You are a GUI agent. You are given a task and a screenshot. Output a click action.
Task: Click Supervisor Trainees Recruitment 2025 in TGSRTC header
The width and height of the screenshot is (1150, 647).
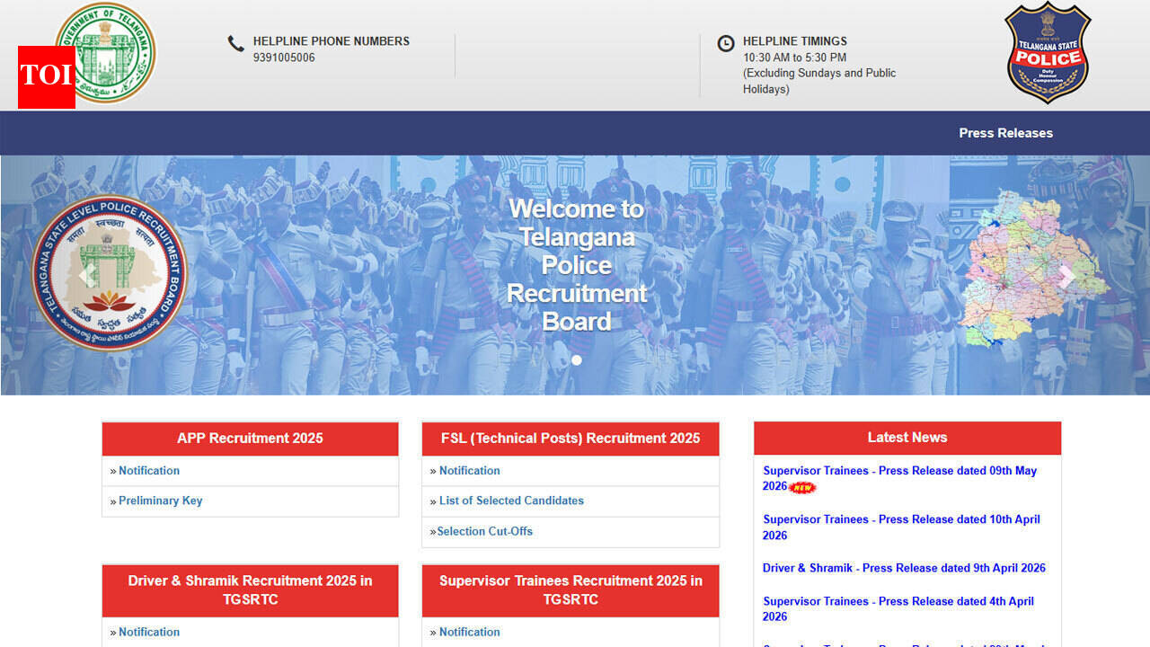(571, 590)
